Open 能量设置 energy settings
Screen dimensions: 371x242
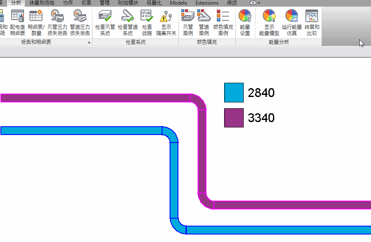click(245, 23)
